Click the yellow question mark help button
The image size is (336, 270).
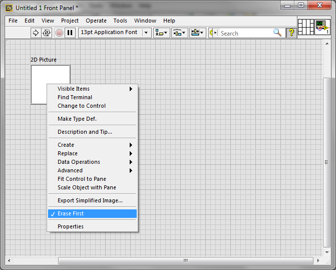(291, 33)
